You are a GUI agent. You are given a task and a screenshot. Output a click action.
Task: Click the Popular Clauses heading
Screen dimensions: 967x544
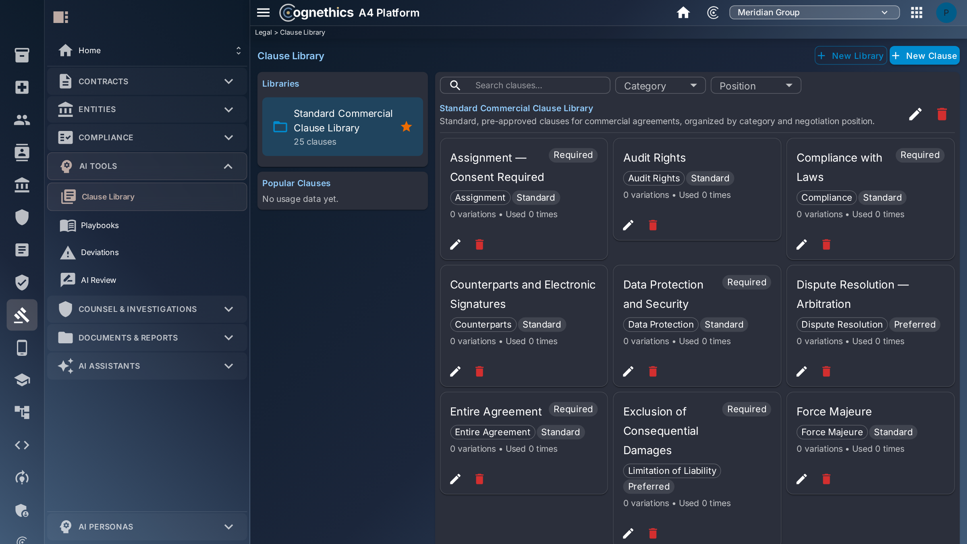296,183
